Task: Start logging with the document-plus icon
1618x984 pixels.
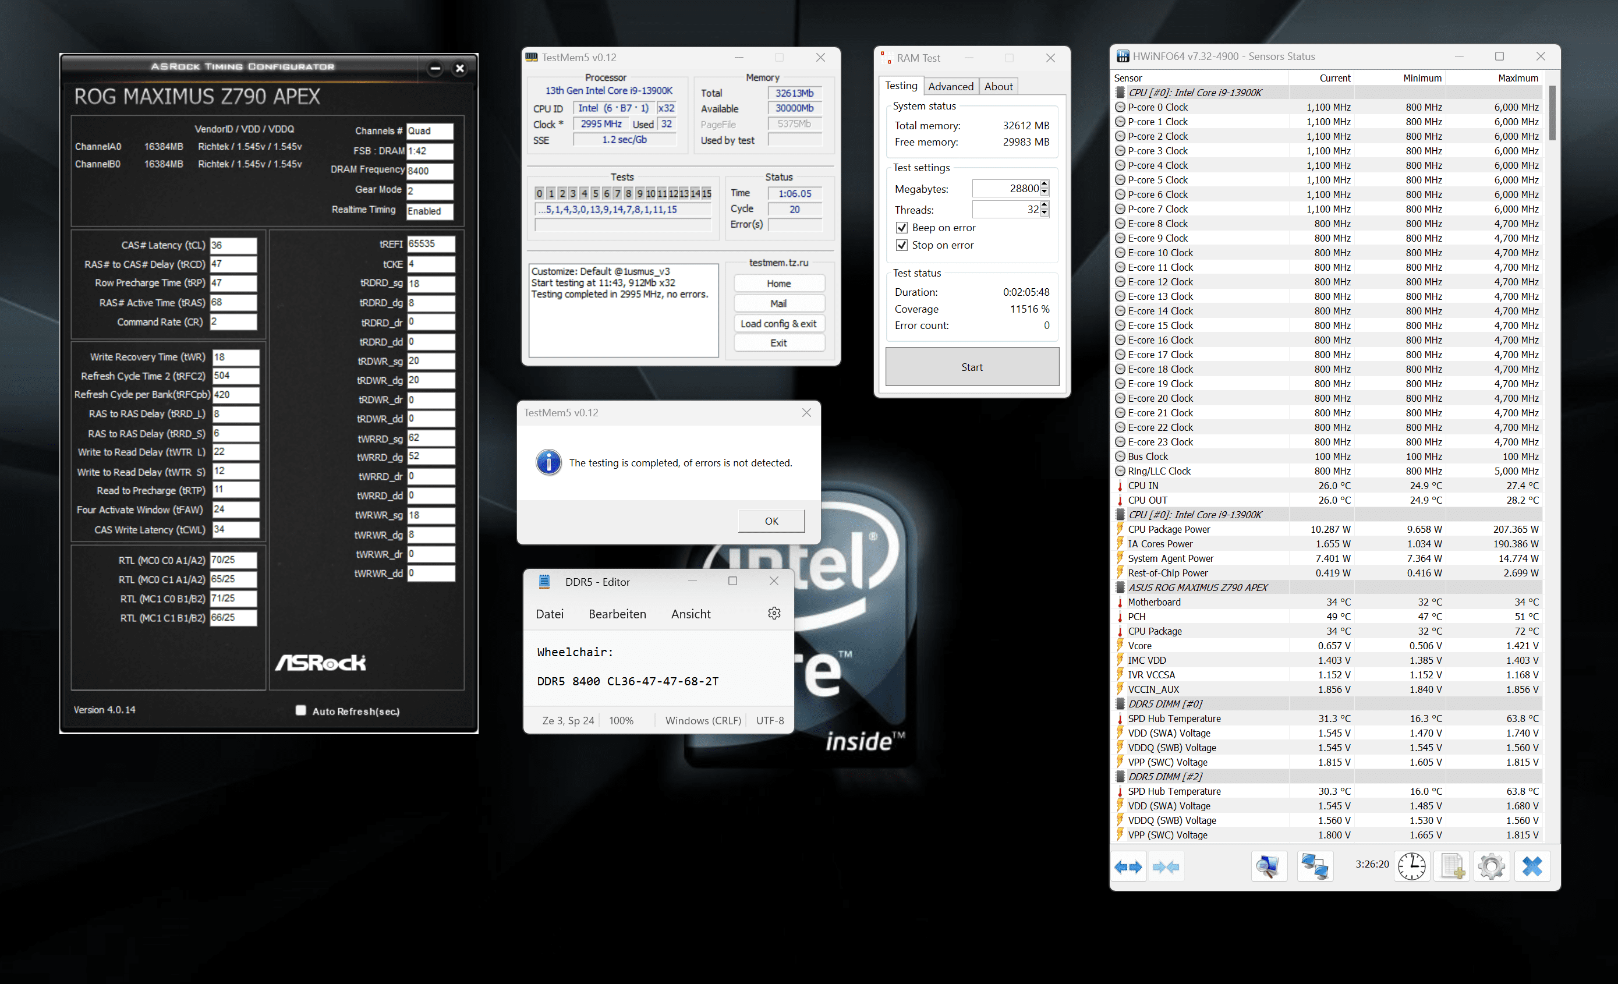Action: (x=1451, y=867)
